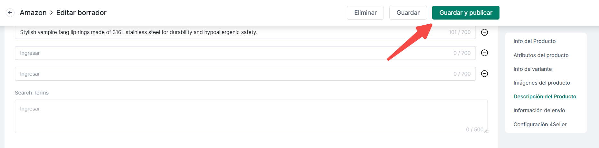The width and height of the screenshot is (599, 148).
Task: Select Descripción del Producto in side navigation
Action: [x=545, y=97]
